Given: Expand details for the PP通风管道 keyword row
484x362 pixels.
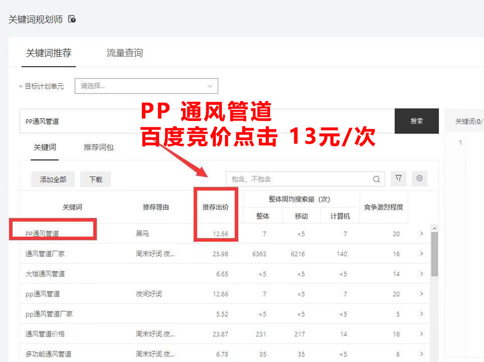Looking at the screenshot, I should (421, 234).
